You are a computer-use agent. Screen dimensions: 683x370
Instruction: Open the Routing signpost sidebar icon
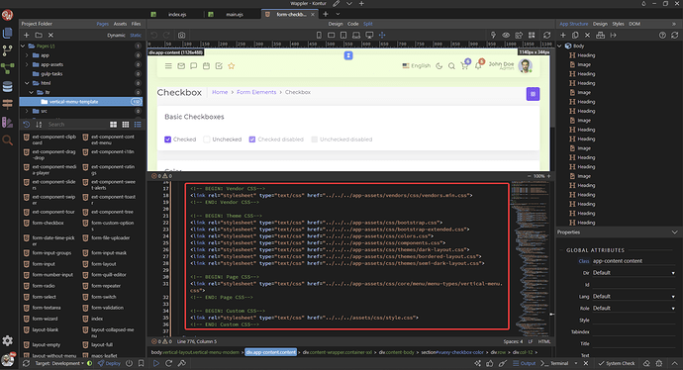pyautogui.click(x=7, y=104)
